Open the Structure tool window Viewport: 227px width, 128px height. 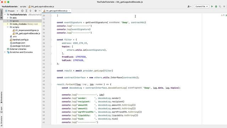[1, 121]
